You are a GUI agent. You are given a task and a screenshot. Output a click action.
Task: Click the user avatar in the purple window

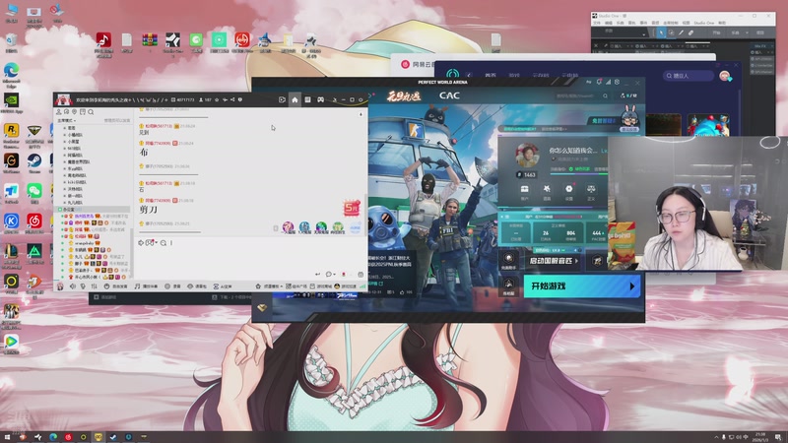[725, 76]
